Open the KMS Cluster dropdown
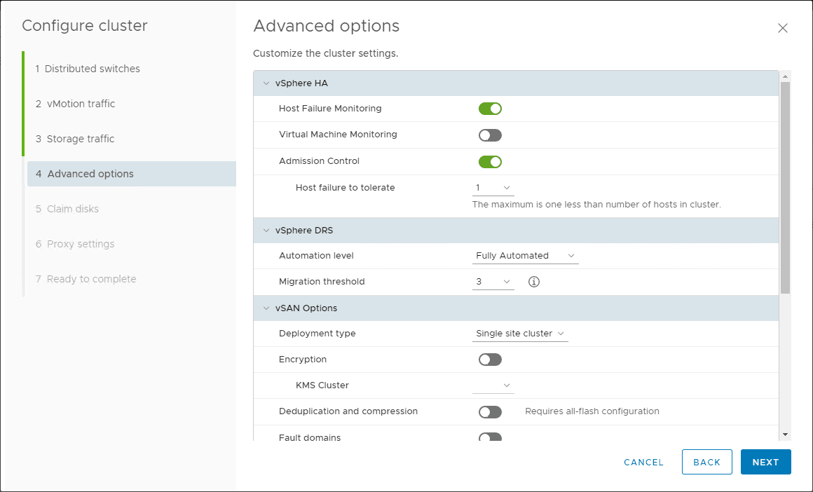 click(493, 385)
